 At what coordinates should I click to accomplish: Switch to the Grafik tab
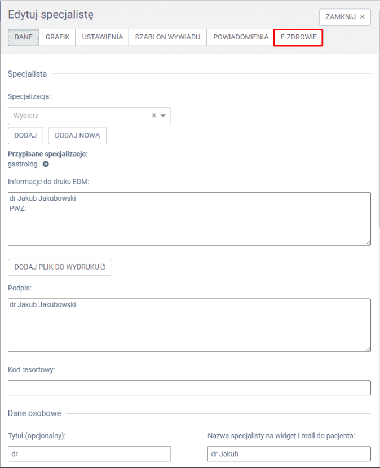pos(58,37)
